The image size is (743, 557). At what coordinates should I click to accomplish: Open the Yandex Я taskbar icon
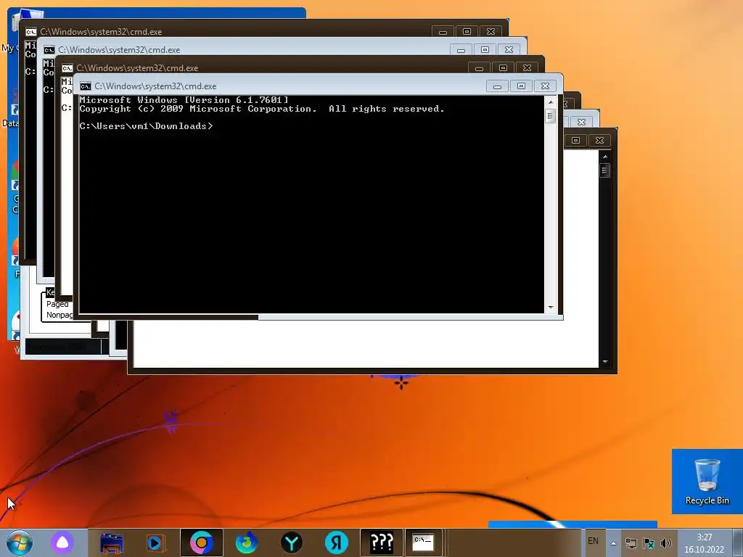point(337,542)
